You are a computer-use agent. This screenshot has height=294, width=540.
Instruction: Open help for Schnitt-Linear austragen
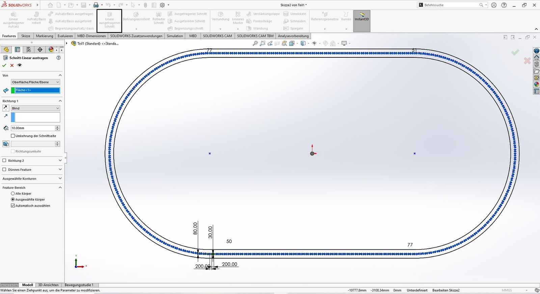click(x=58, y=58)
